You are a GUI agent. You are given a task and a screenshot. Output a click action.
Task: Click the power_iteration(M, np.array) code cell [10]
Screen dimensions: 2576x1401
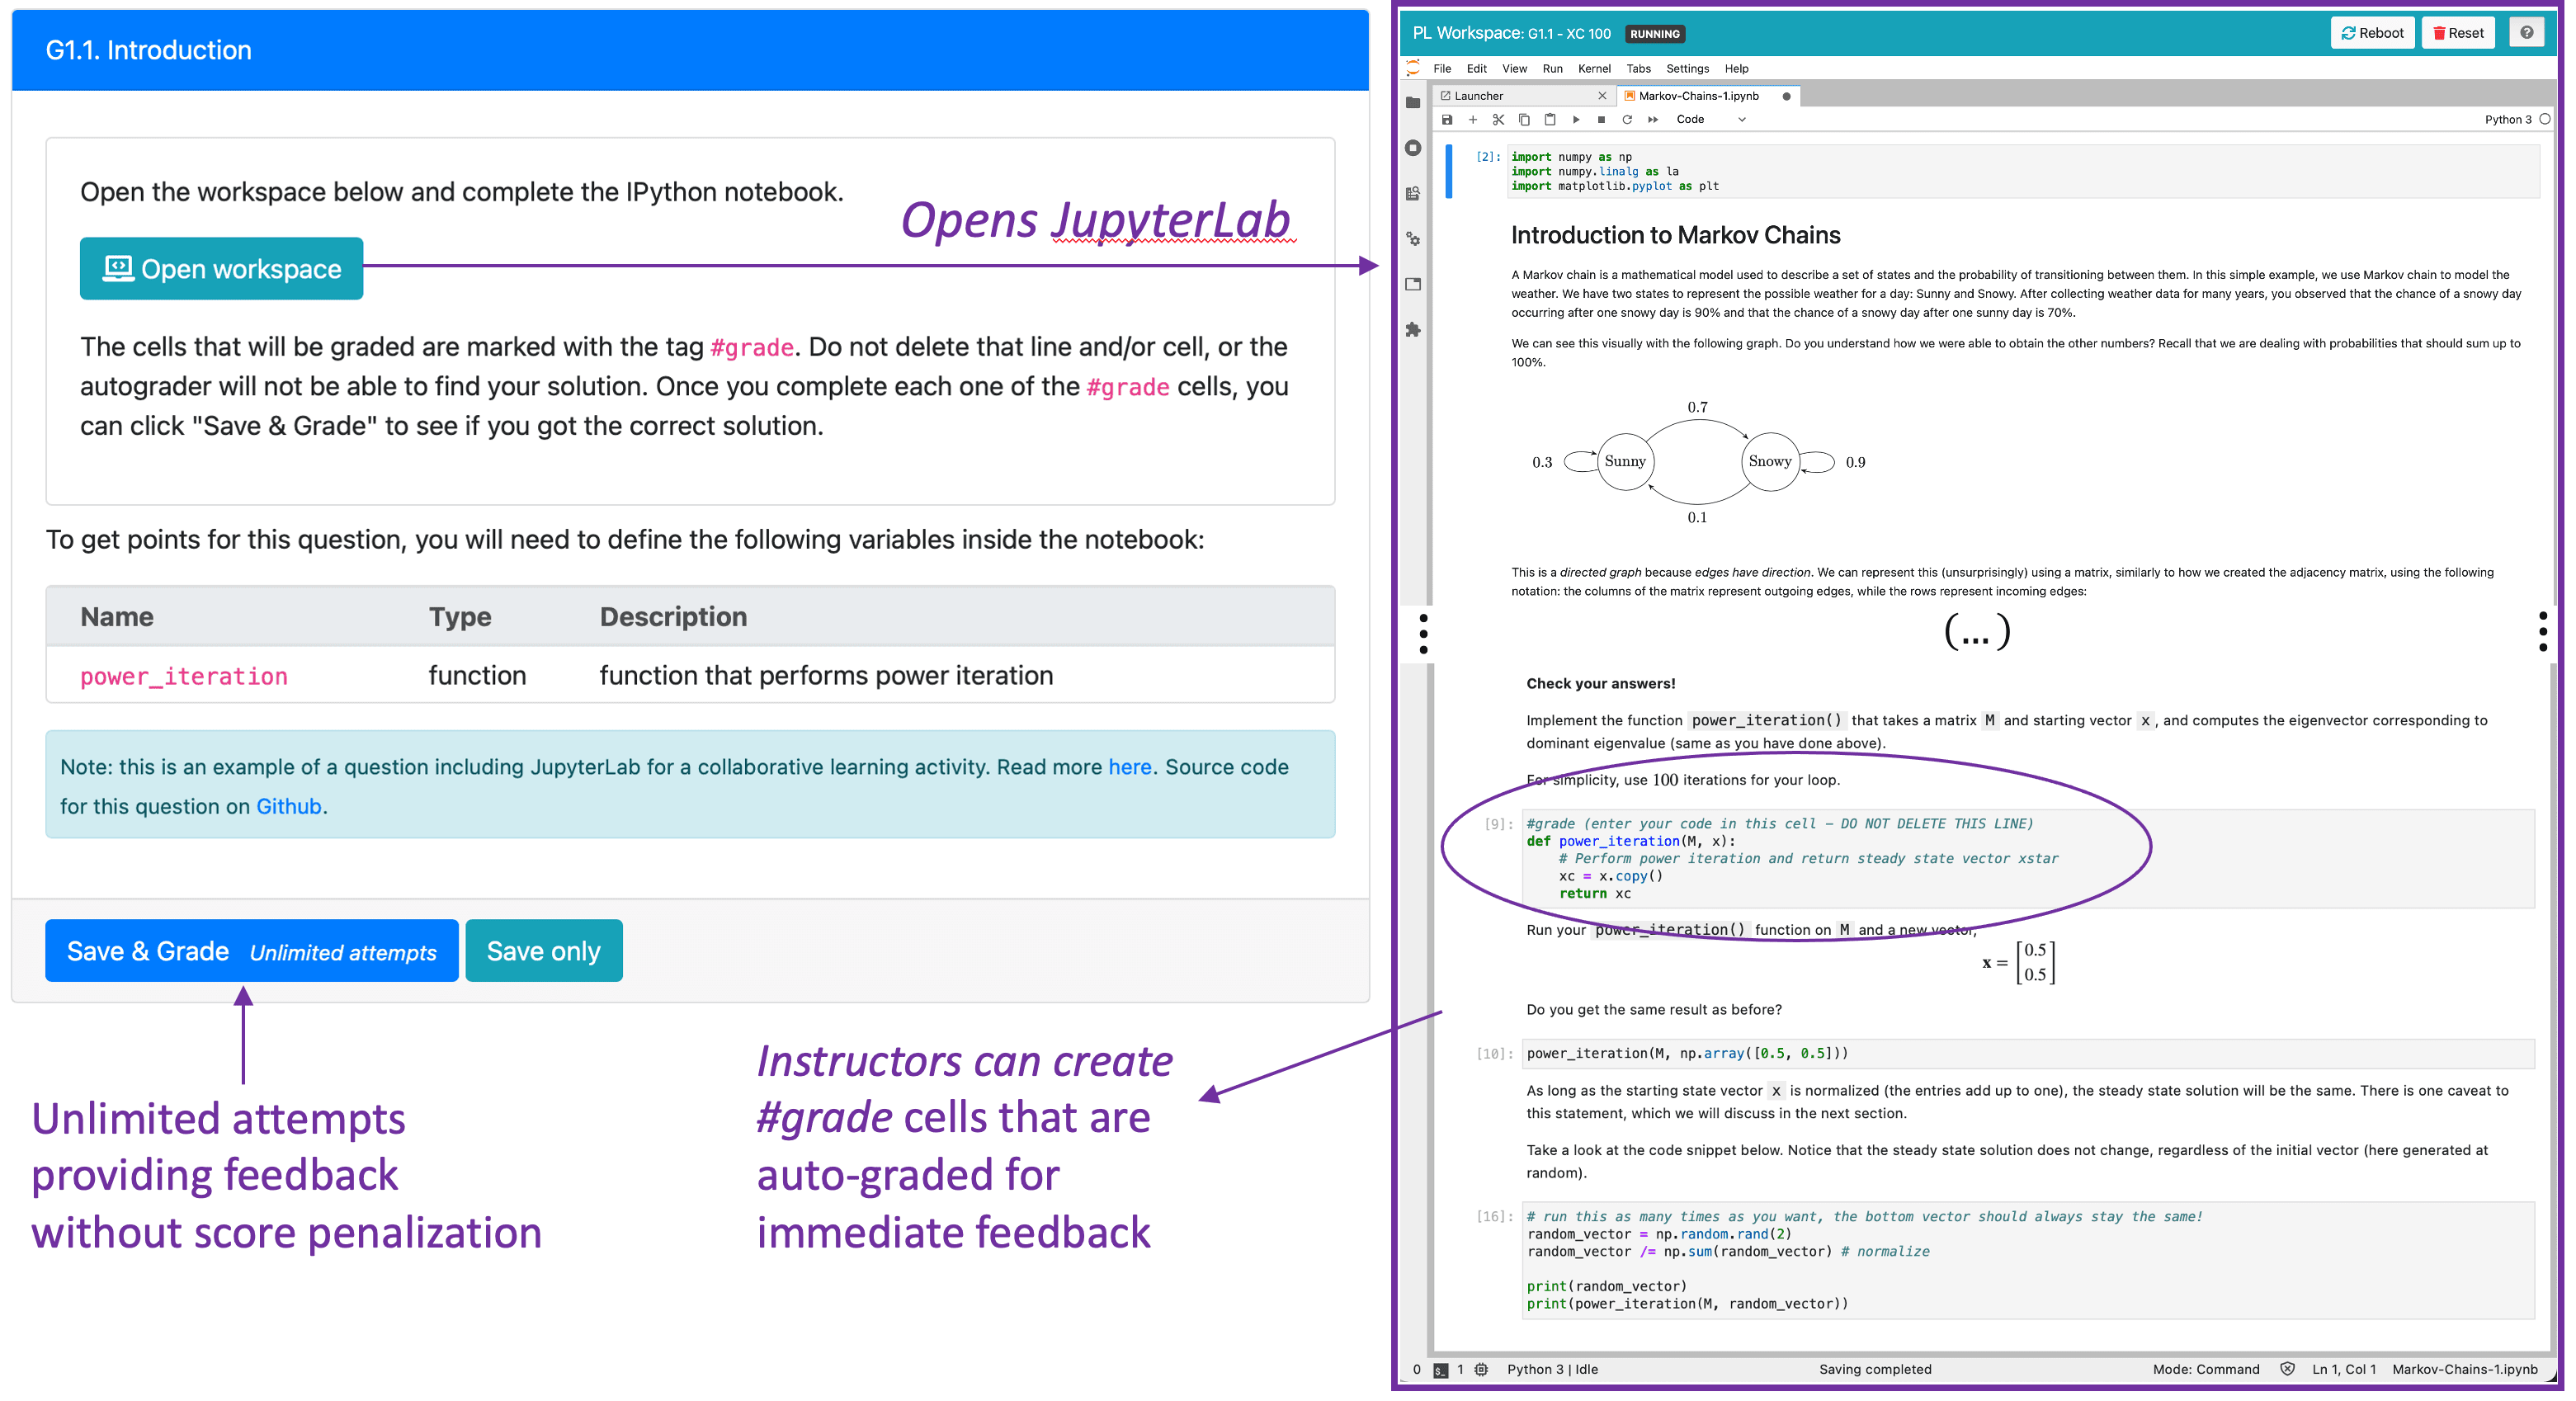pyautogui.click(x=2027, y=1053)
